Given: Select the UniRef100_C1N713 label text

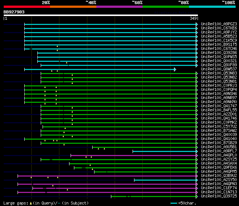Looking at the screenshot, I should (x=219, y=192).
